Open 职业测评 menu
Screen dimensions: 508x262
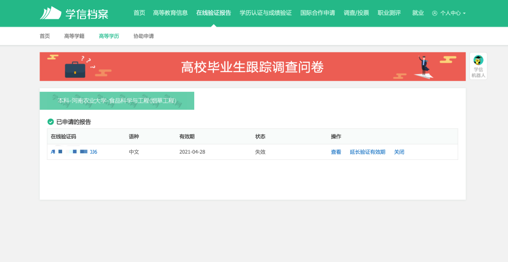[x=389, y=13]
